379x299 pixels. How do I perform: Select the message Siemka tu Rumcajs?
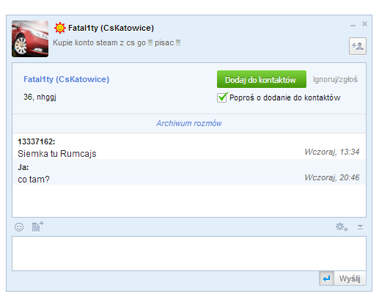(57, 154)
